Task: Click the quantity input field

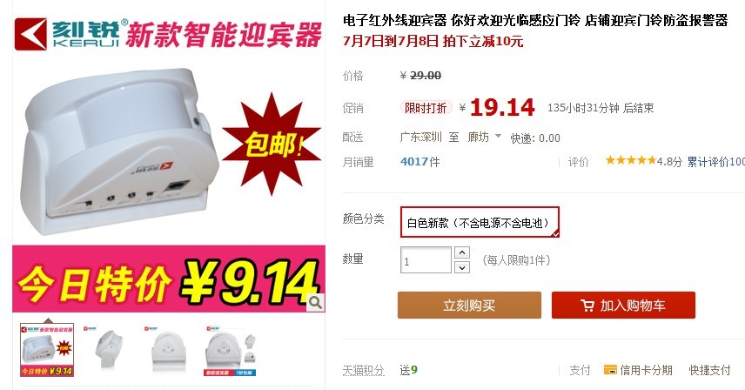Action: (x=426, y=259)
